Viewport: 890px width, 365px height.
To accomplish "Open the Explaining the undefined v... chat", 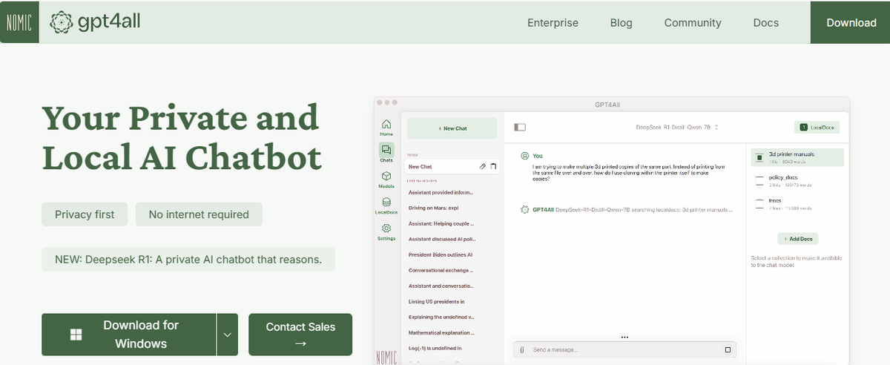I will (x=442, y=317).
